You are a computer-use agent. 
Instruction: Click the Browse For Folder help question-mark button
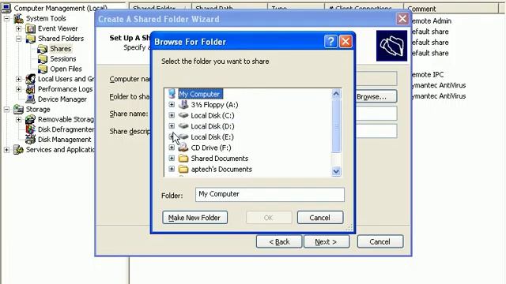click(330, 42)
